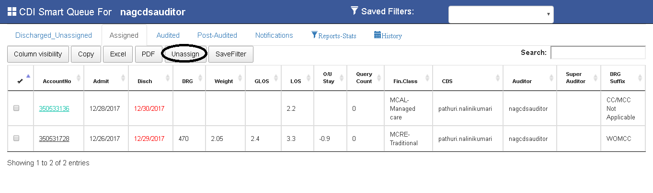Open the Column visibility menu
Screen dimensions: 653x193
(38, 54)
